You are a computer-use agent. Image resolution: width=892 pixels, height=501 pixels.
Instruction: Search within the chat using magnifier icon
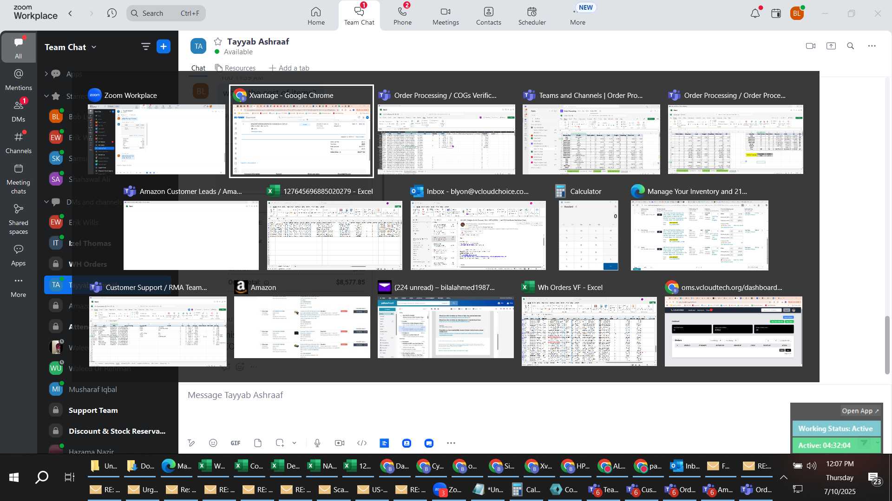[x=850, y=46]
